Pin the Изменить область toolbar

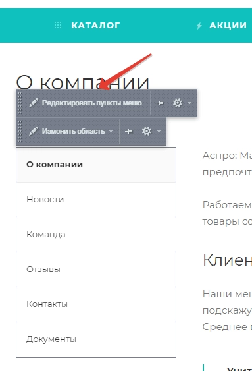click(x=129, y=131)
